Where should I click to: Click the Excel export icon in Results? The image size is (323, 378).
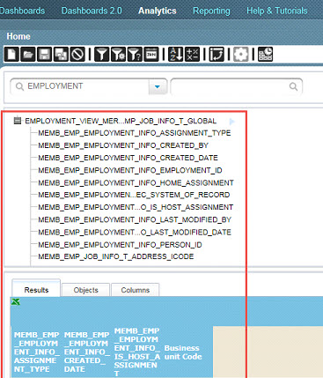coord(16,301)
